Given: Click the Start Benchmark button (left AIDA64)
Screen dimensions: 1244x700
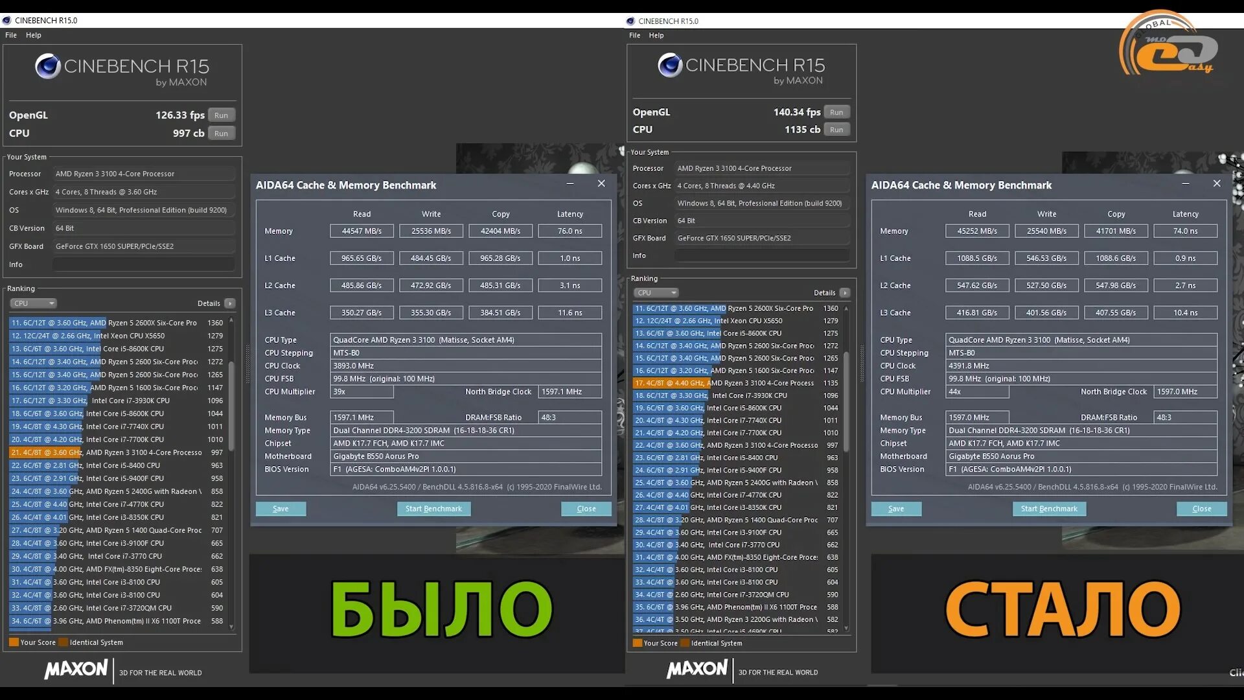Looking at the screenshot, I should (x=433, y=509).
